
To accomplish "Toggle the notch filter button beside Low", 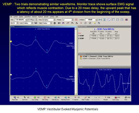I will click(x=36, y=23).
